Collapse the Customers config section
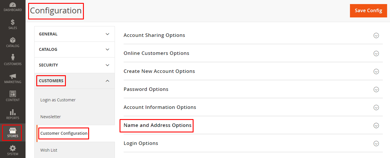Image resolution: width=390 pixels, height=158 pixels. pos(75,81)
